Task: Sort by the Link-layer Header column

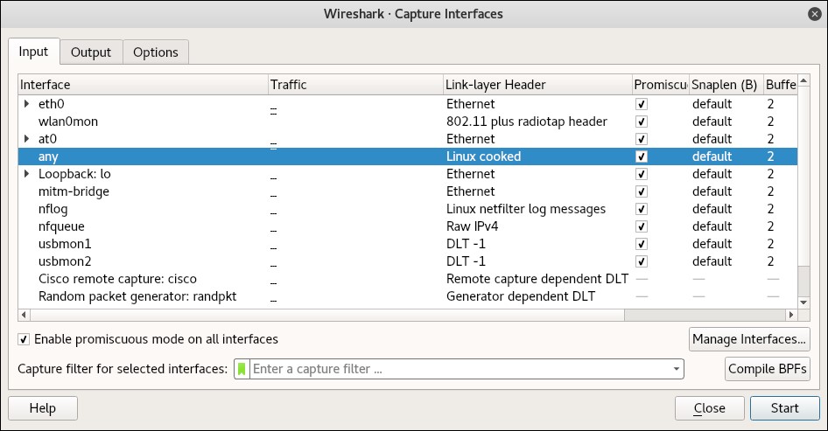Action: tap(537, 85)
